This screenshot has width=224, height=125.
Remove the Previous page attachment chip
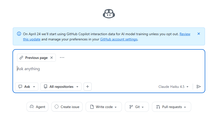click(52, 58)
